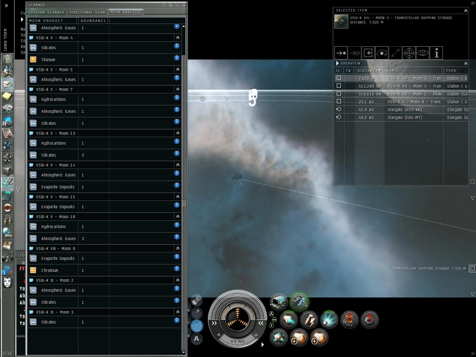Toggle the scanner radar HUD button
This screenshot has width=476, height=357.
pyautogui.click(x=196, y=313)
